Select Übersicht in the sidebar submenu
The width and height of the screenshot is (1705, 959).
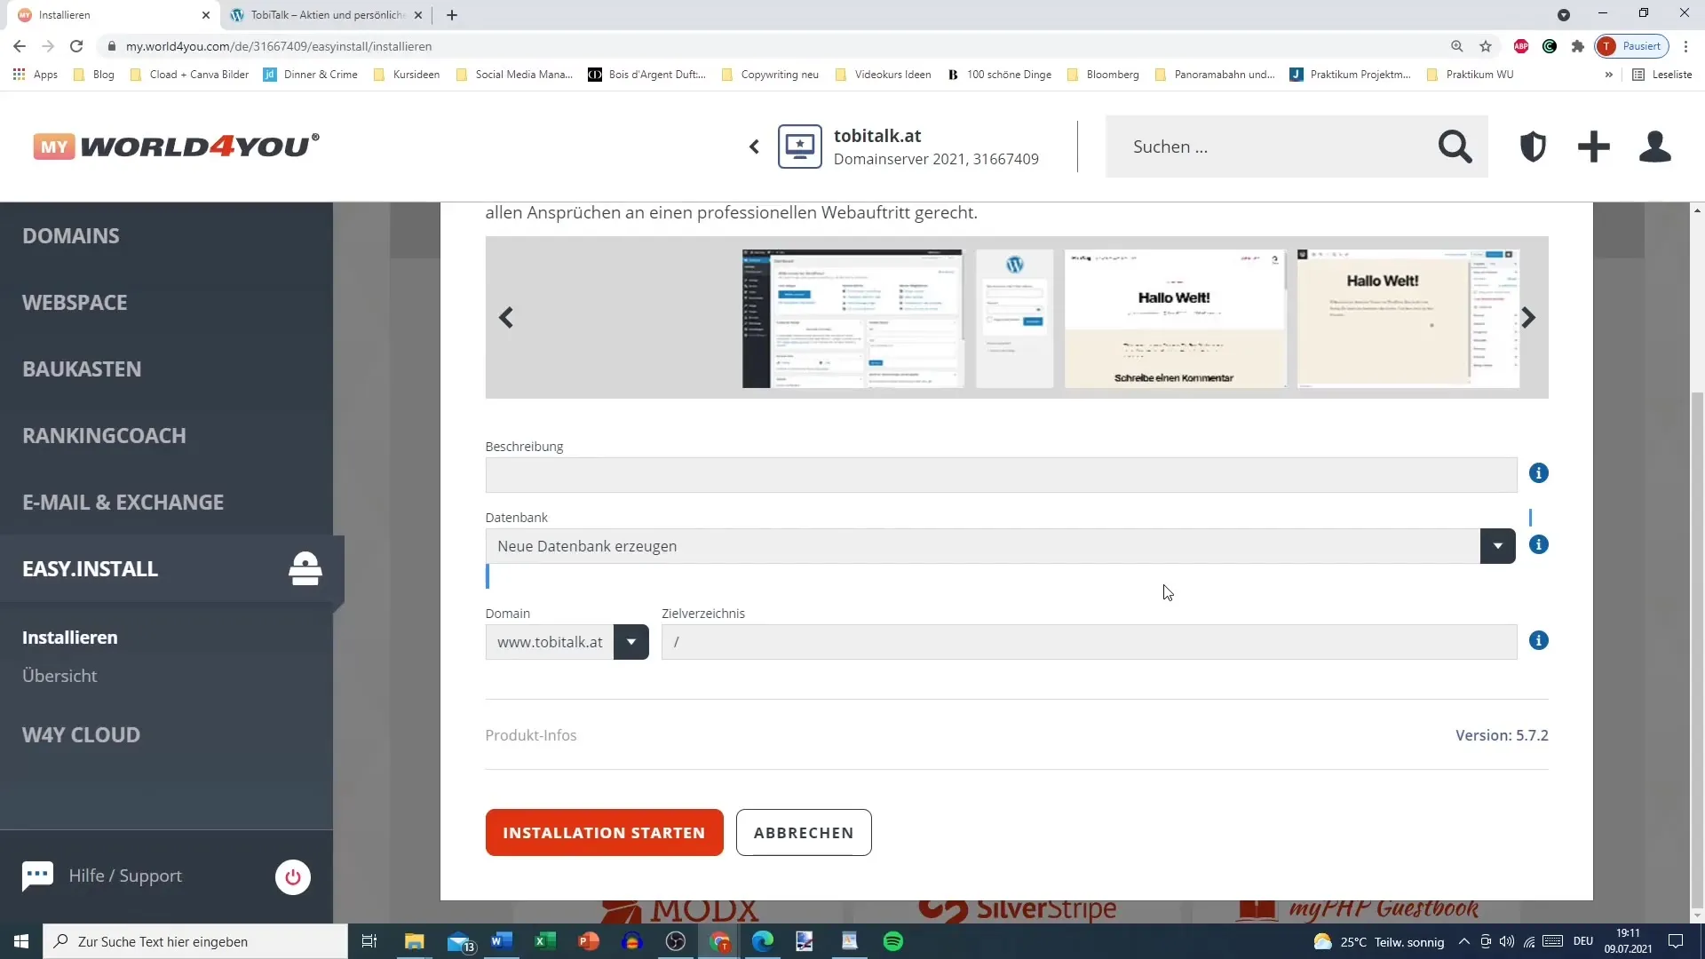pyautogui.click(x=59, y=676)
